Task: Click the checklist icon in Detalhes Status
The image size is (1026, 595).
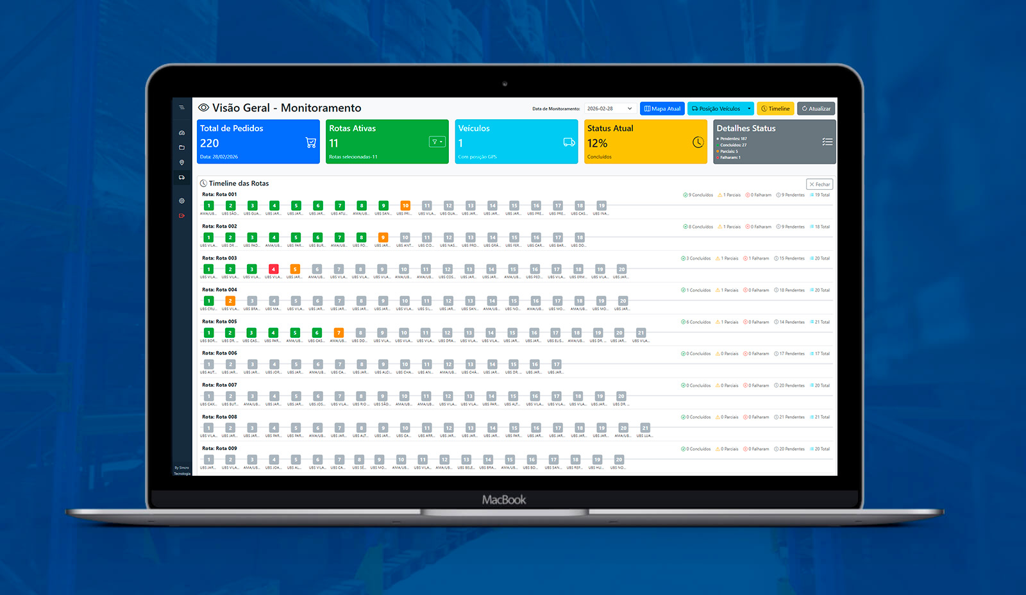Action: click(827, 142)
